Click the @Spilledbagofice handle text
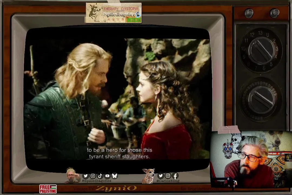This screenshot has height=195, width=292. 97,181
